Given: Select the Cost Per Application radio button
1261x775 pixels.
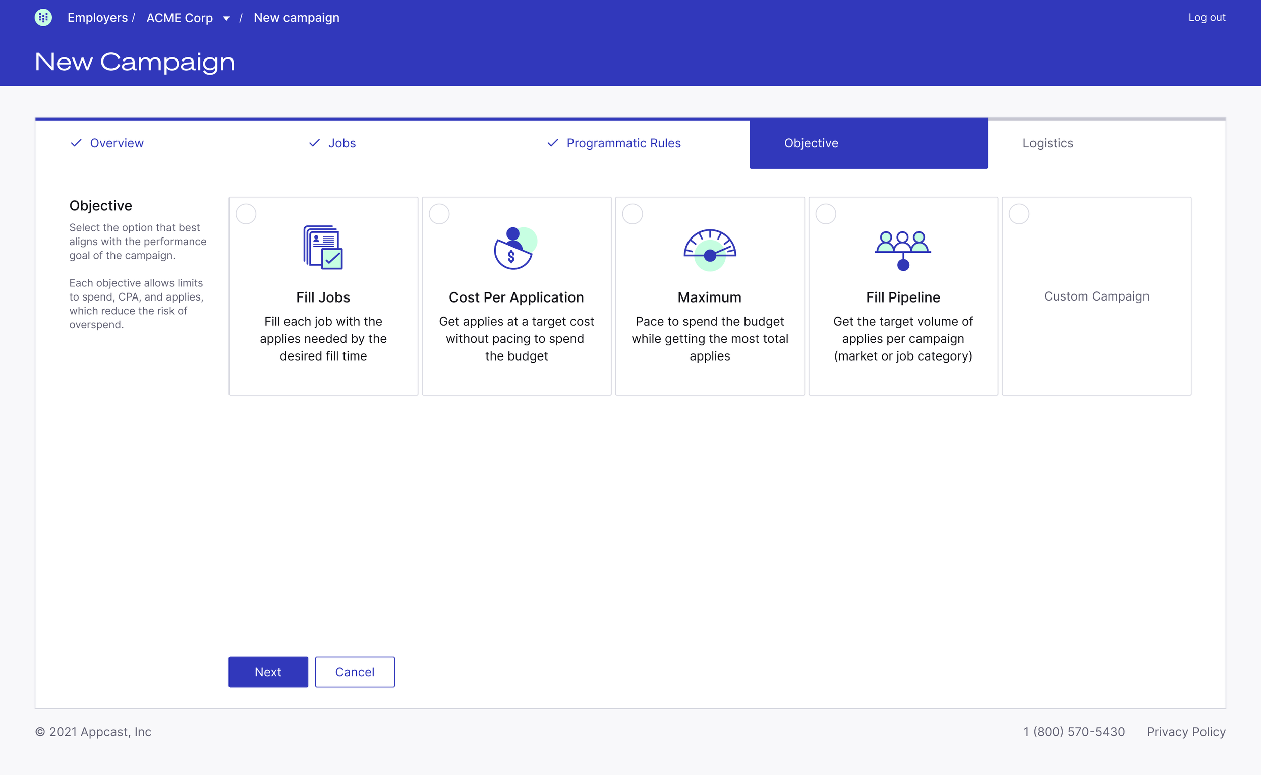Looking at the screenshot, I should point(439,214).
